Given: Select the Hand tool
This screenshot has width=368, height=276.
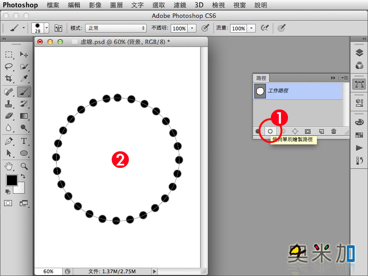Looking at the screenshot, I should (9, 166).
